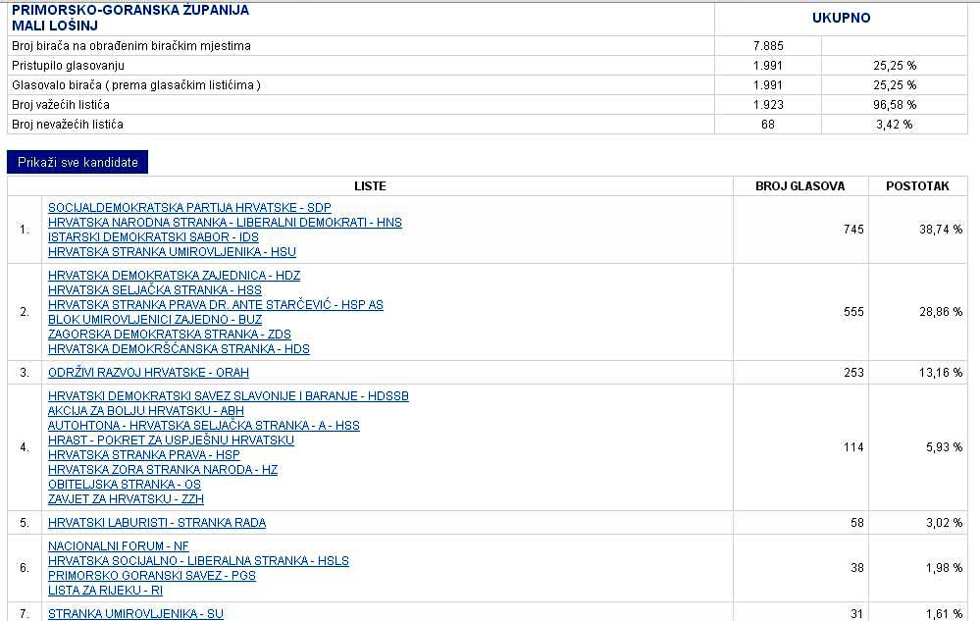Select the voter count value 7.885
This screenshot has width=980, height=621.
(x=768, y=46)
